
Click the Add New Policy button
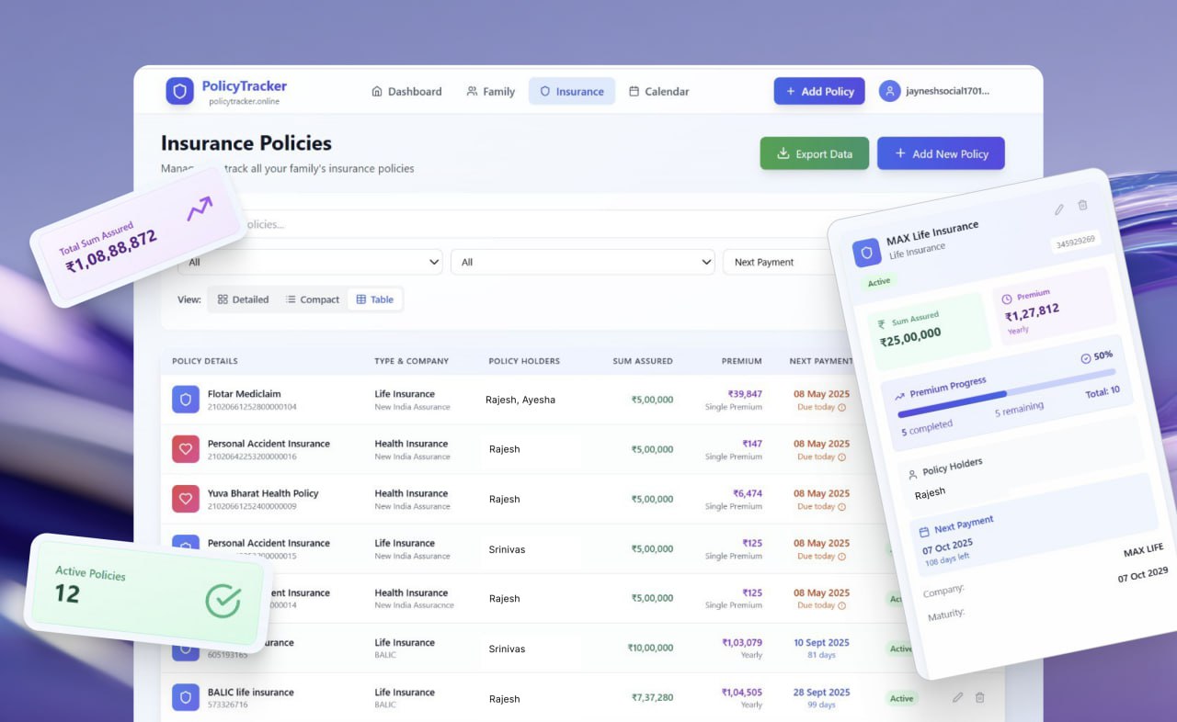(x=941, y=153)
